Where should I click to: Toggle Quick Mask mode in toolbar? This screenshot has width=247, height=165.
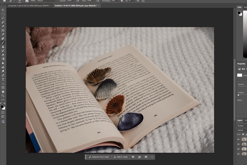coord(3,112)
